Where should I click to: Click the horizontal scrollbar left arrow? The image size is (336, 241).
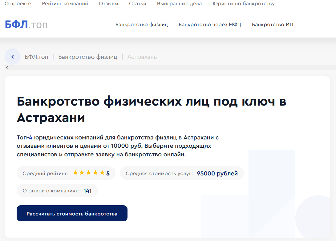pyautogui.click(x=7, y=67)
